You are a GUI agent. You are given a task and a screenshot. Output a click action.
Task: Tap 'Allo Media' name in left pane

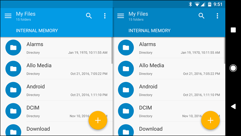point(39,65)
